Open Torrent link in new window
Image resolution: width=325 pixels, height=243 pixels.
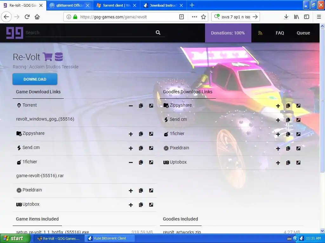click(151, 106)
